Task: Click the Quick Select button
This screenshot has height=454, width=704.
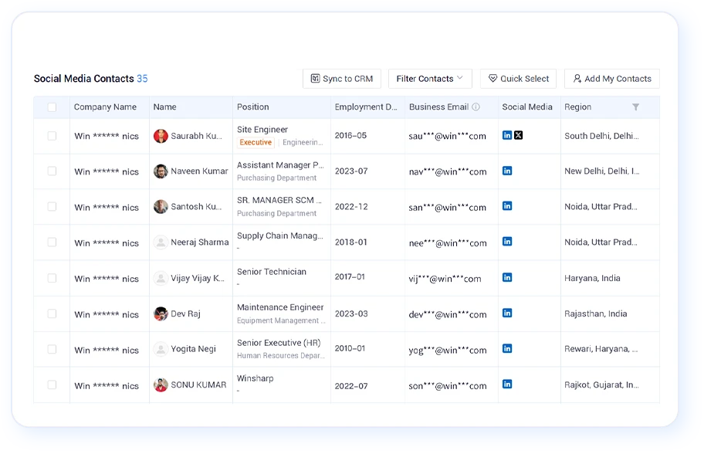Action: tap(518, 79)
